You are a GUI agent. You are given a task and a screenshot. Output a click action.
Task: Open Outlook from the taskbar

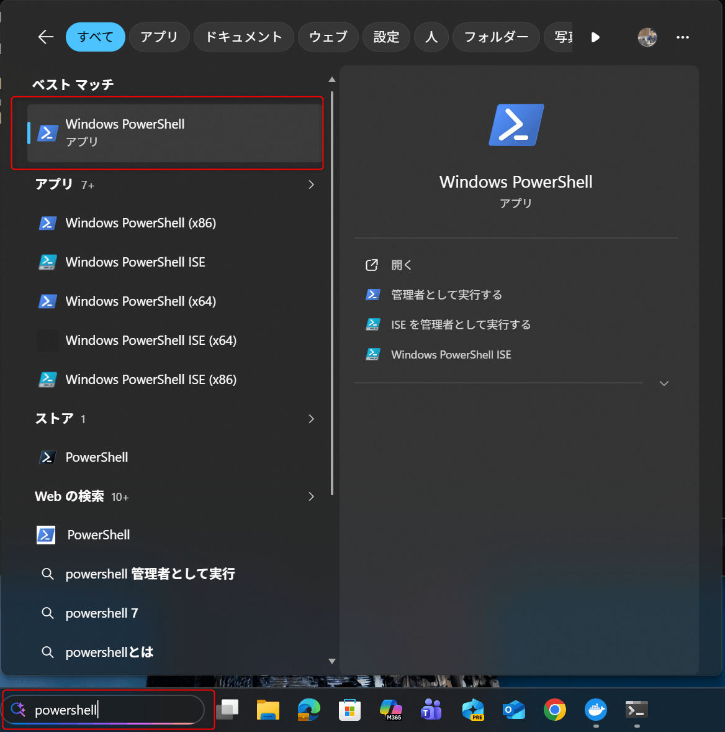click(514, 710)
